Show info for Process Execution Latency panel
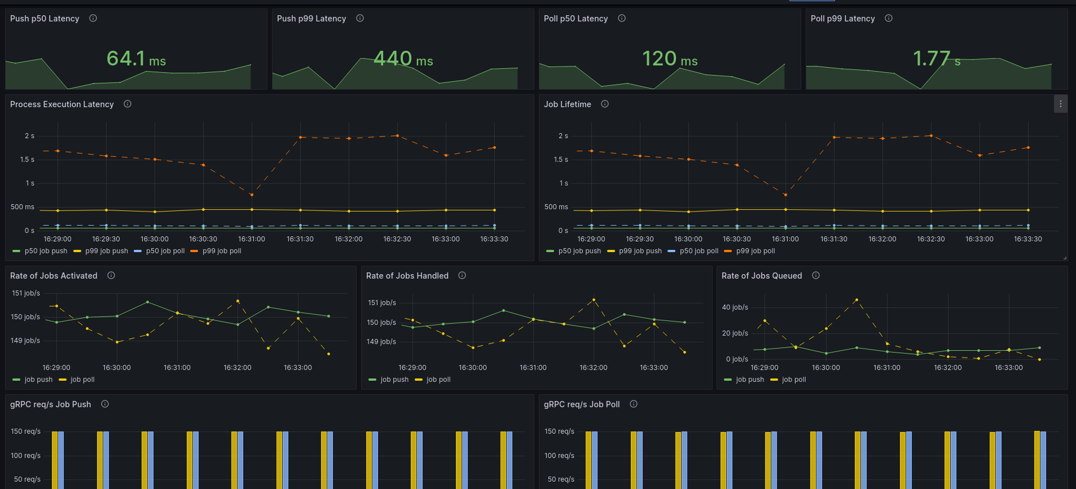The height and width of the screenshot is (489, 1076). pos(128,104)
